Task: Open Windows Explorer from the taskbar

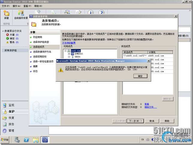Action: 36,140
